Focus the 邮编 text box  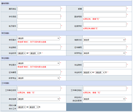pyautogui.click(x=105, y=9)
